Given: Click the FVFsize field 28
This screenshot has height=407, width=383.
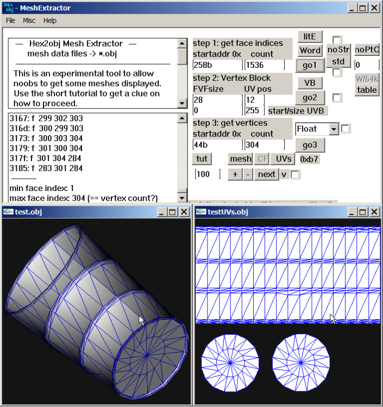Looking at the screenshot, I should [218, 100].
